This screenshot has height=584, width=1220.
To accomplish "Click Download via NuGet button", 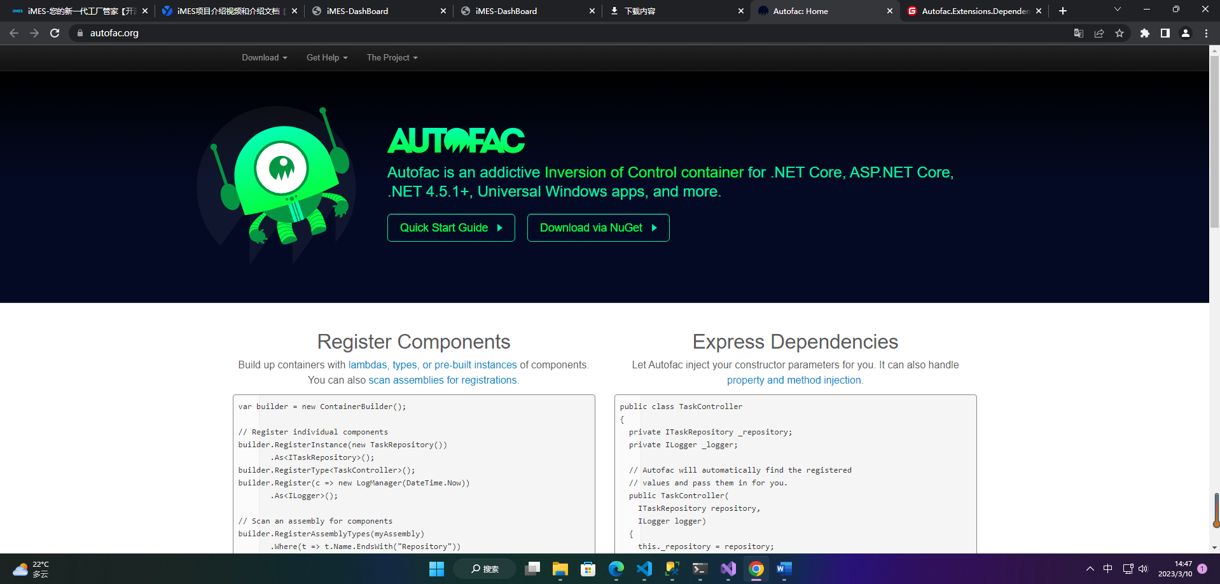I will tap(599, 228).
